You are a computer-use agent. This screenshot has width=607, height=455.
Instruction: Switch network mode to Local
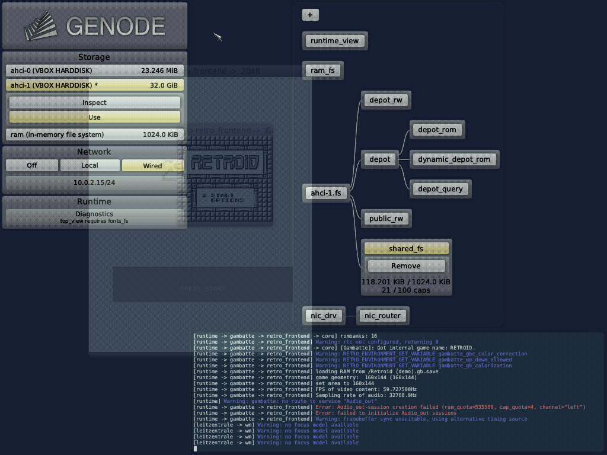(x=90, y=165)
